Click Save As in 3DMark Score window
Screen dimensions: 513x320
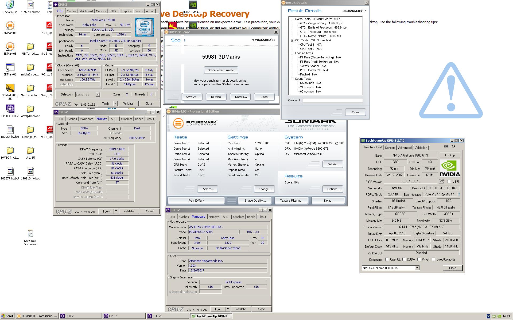coord(193,97)
